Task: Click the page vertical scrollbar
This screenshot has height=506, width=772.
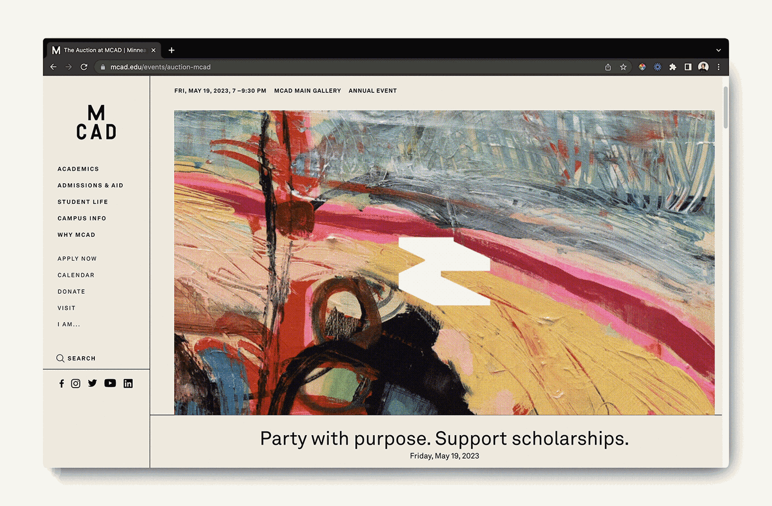Action: point(726,107)
